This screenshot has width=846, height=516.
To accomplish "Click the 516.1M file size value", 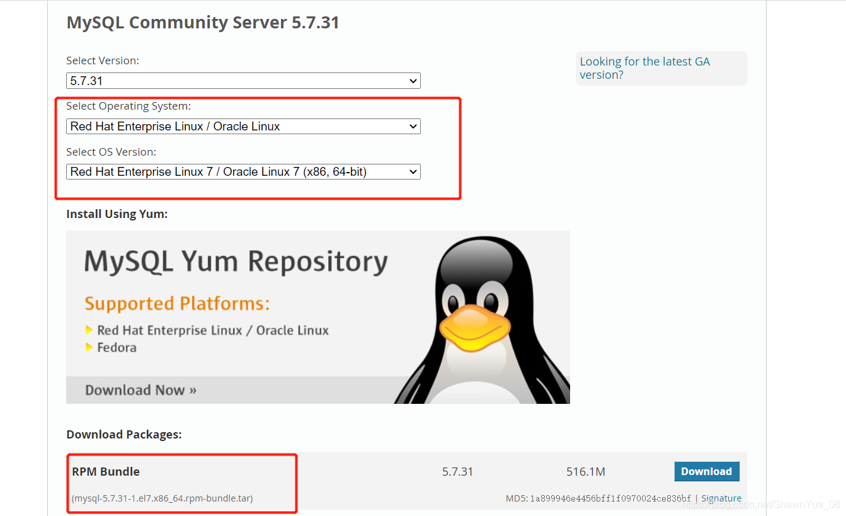I will point(585,471).
